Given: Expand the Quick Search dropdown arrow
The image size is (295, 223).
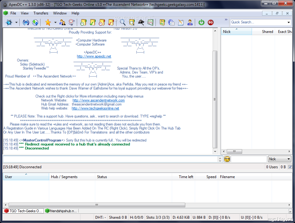Looking at the screenshot, I should coord(289,22).
